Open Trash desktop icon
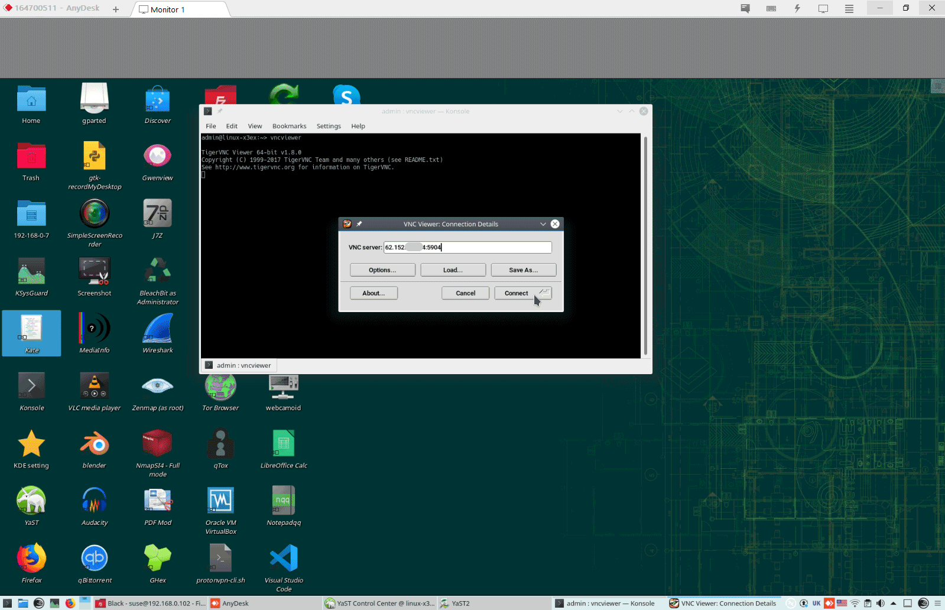The width and height of the screenshot is (945, 610). pyautogui.click(x=31, y=162)
